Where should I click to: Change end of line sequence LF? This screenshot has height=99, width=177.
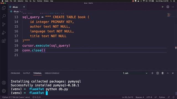click(x=155, y=97)
